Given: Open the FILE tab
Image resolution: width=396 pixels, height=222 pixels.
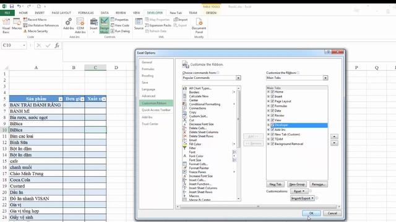Looking at the screenshot, I should coord(7,13).
